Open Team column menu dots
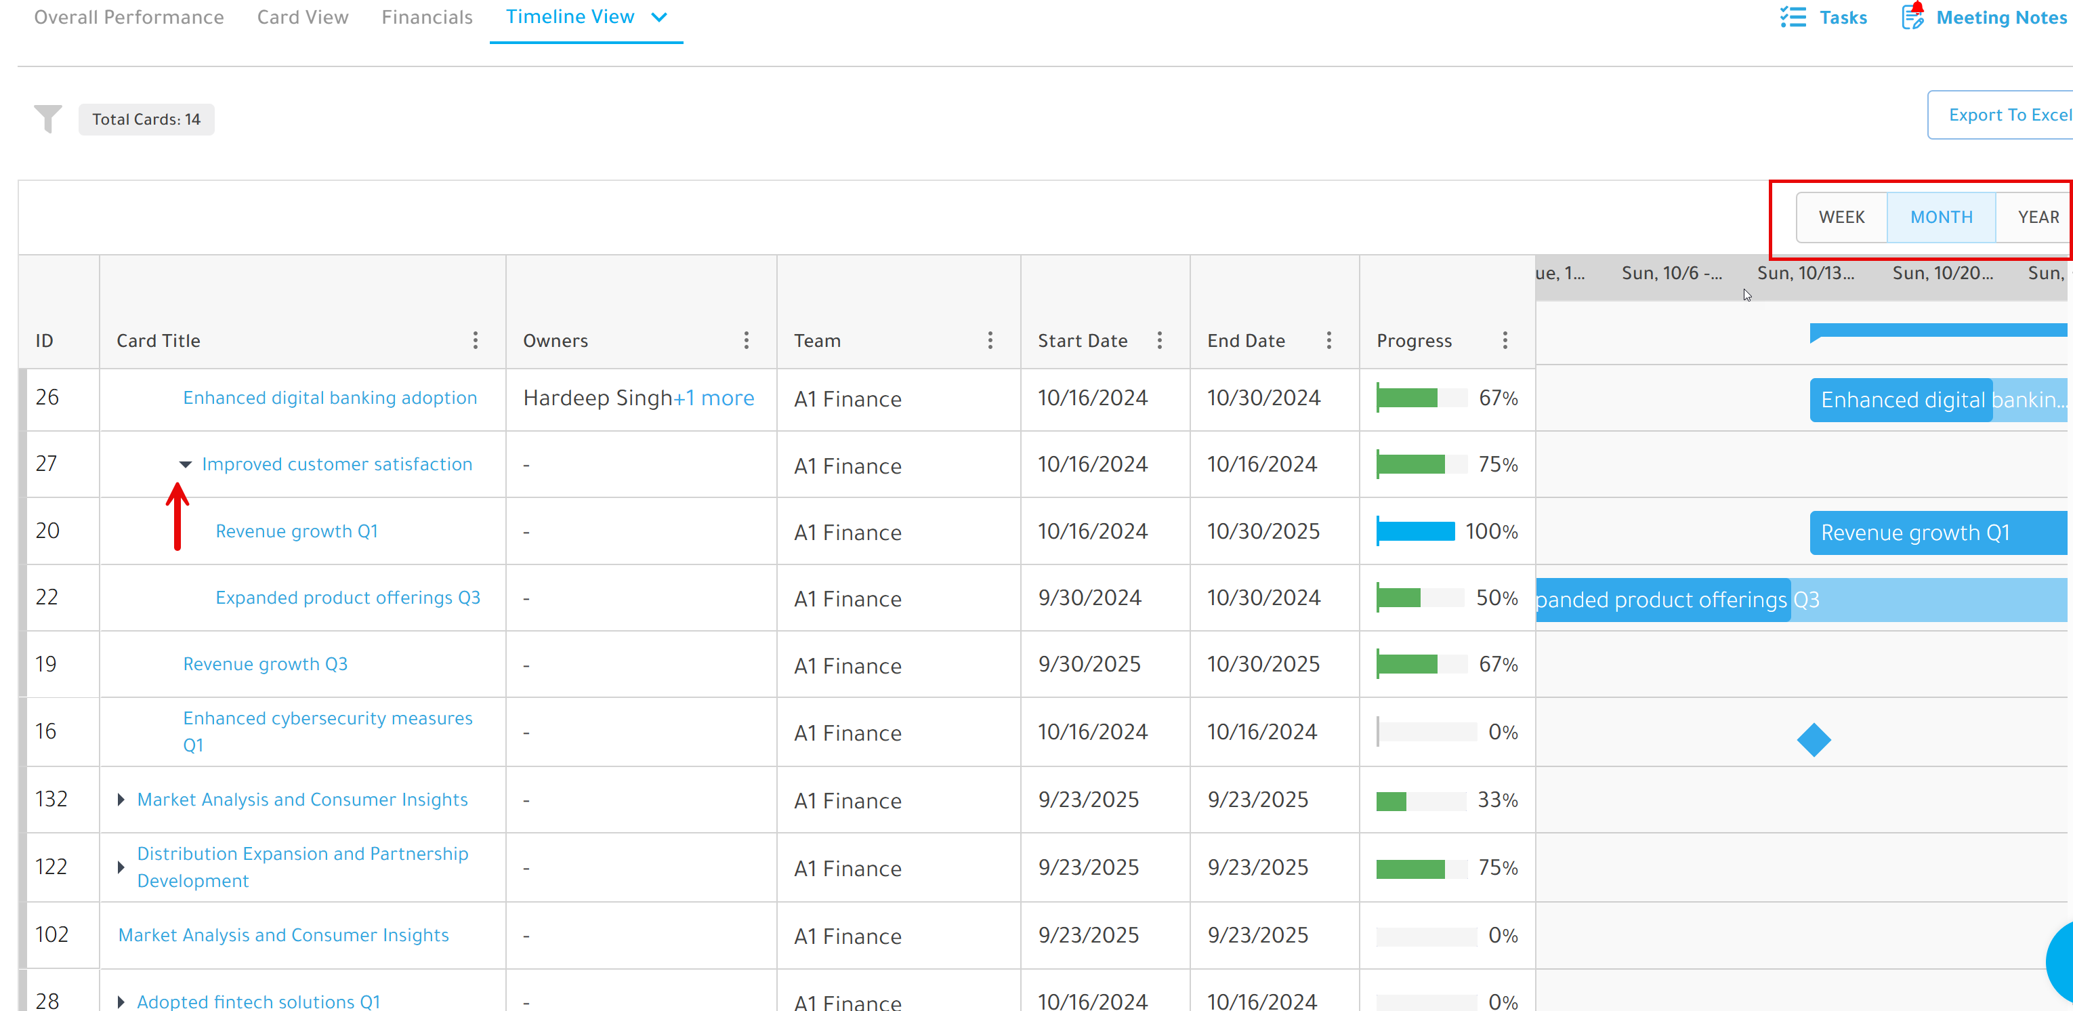 click(x=990, y=340)
